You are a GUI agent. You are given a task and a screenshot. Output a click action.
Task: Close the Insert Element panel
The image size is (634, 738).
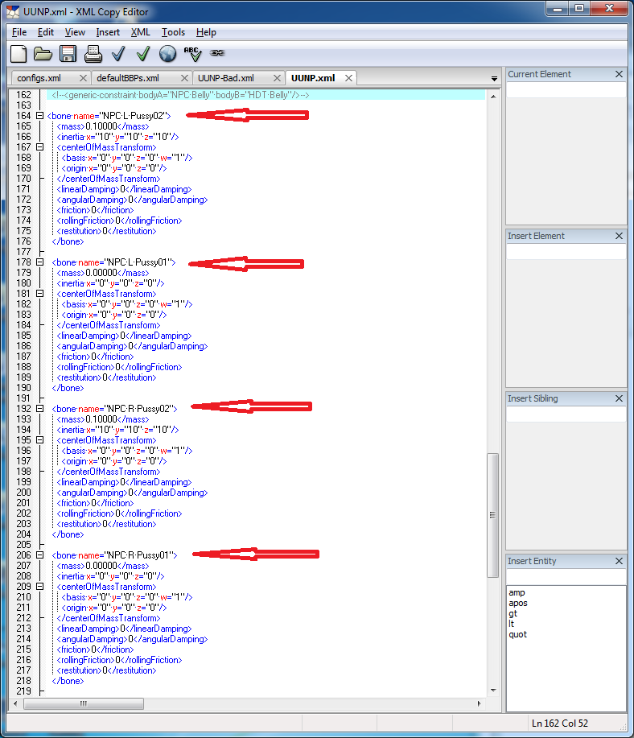(619, 236)
